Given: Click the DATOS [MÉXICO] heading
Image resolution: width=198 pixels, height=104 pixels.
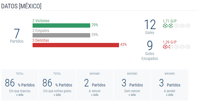Looking at the screenshot, I should [x=21, y=6].
